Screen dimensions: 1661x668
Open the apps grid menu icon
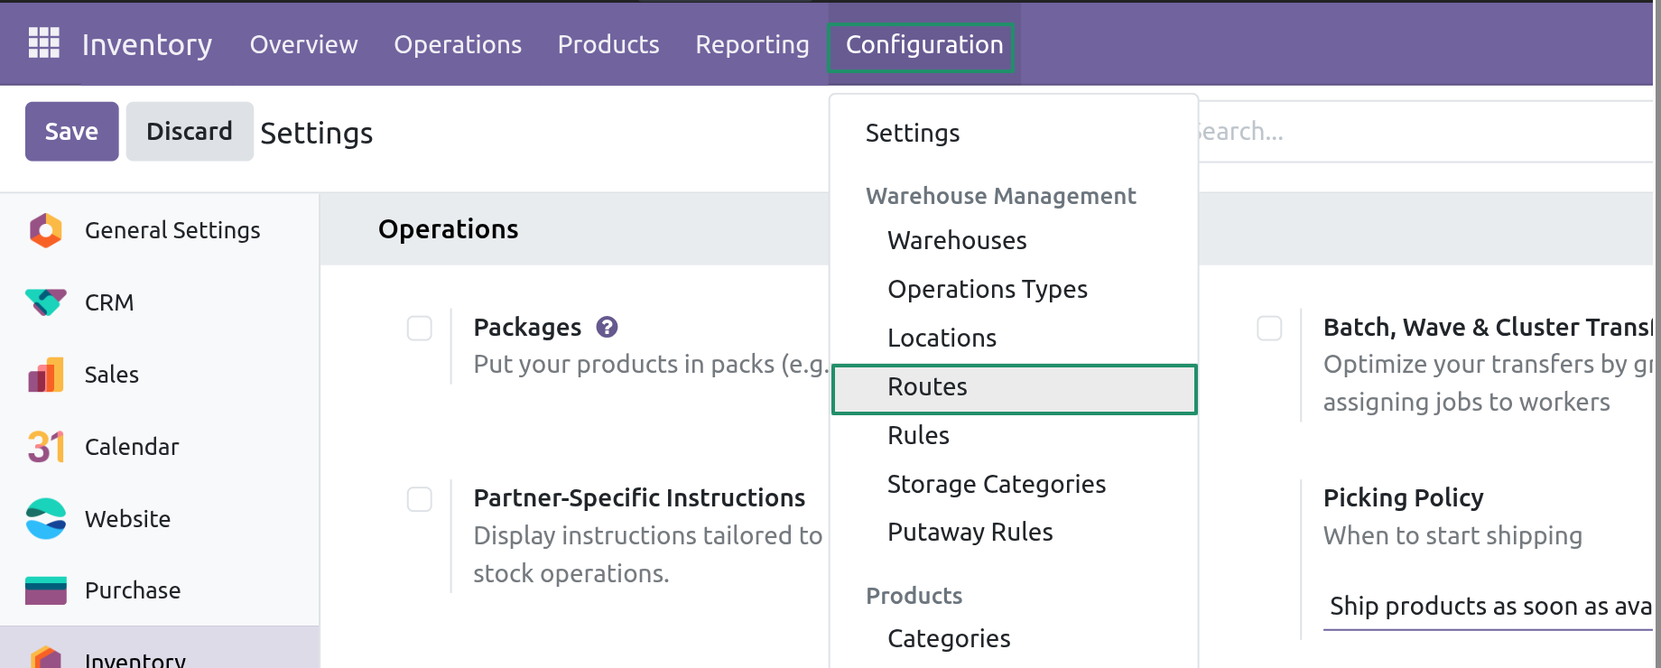click(43, 43)
